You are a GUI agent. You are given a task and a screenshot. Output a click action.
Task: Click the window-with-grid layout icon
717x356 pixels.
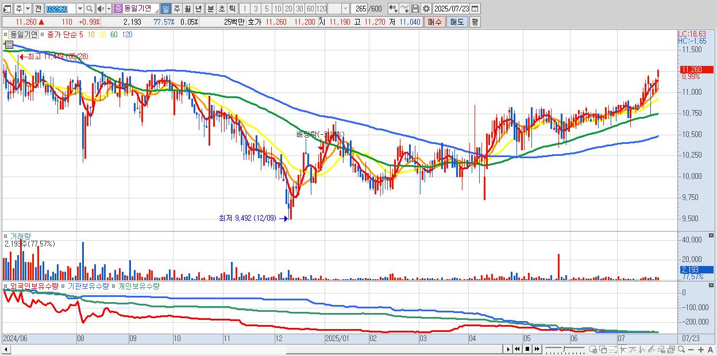click(593, 349)
